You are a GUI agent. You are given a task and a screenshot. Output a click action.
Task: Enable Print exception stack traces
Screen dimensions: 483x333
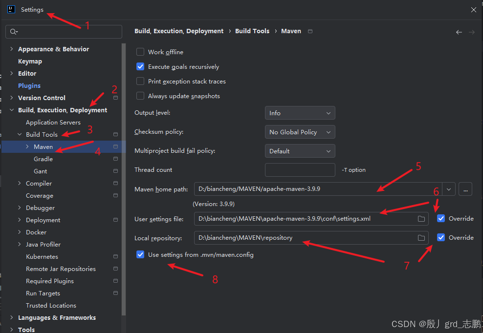(140, 81)
